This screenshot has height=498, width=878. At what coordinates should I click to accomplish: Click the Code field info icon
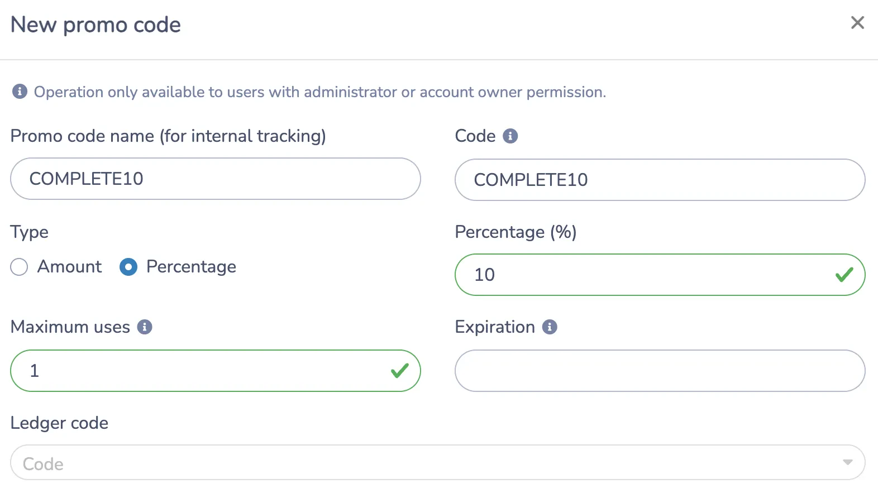(510, 136)
